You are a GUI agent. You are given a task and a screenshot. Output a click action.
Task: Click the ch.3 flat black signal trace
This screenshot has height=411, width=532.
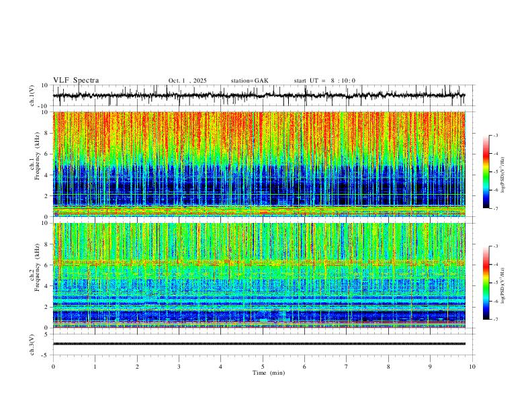pos(259,344)
